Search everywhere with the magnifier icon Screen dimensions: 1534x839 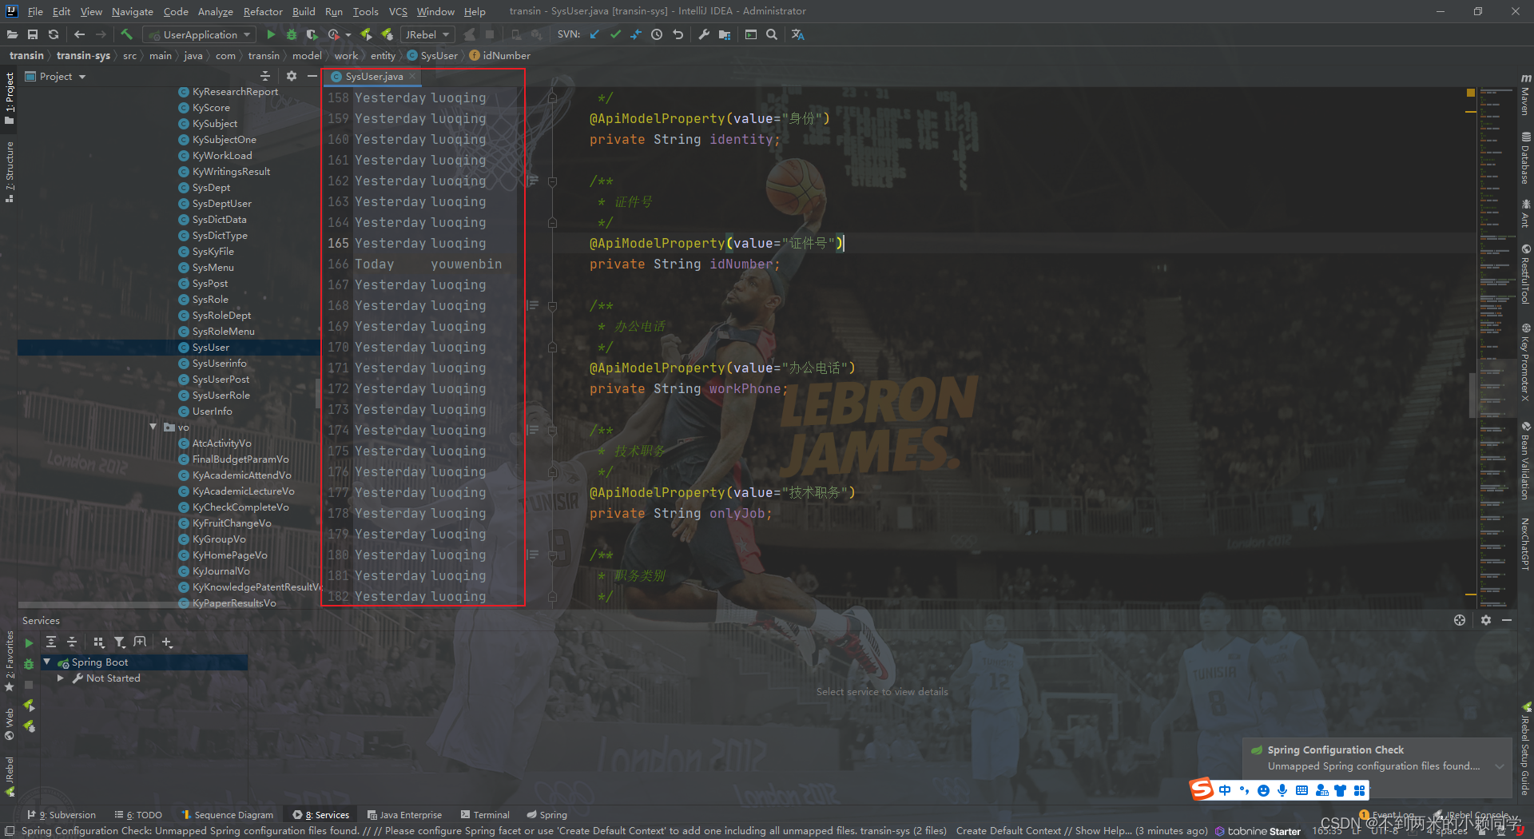(x=772, y=34)
